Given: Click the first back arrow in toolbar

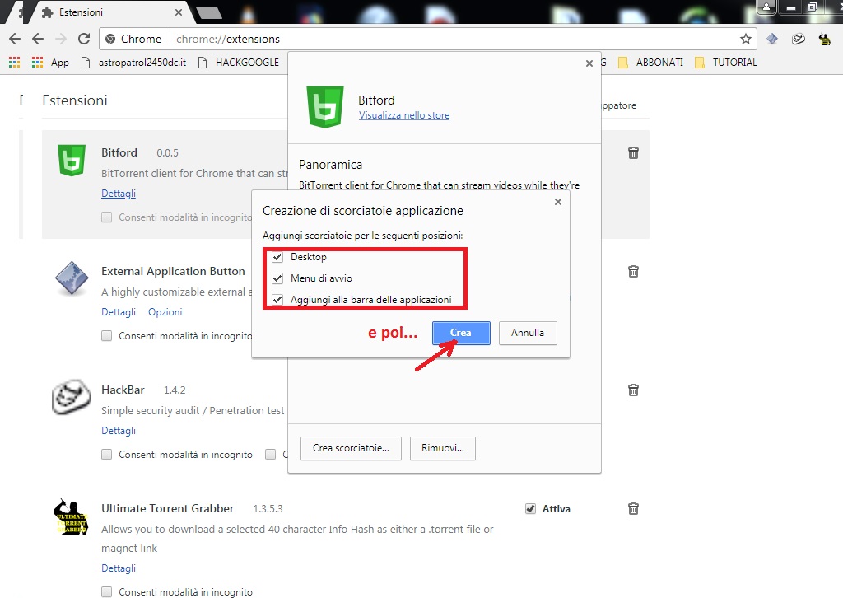Looking at the screenshot, I should (x=15, y=39).
